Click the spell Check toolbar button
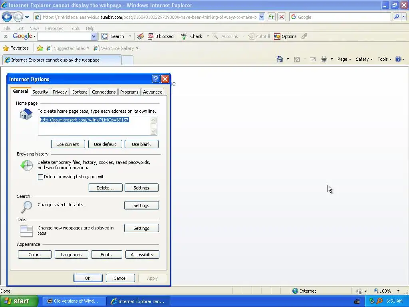The width and height of the screenshot is (409, 307). [x=192, y=36]
